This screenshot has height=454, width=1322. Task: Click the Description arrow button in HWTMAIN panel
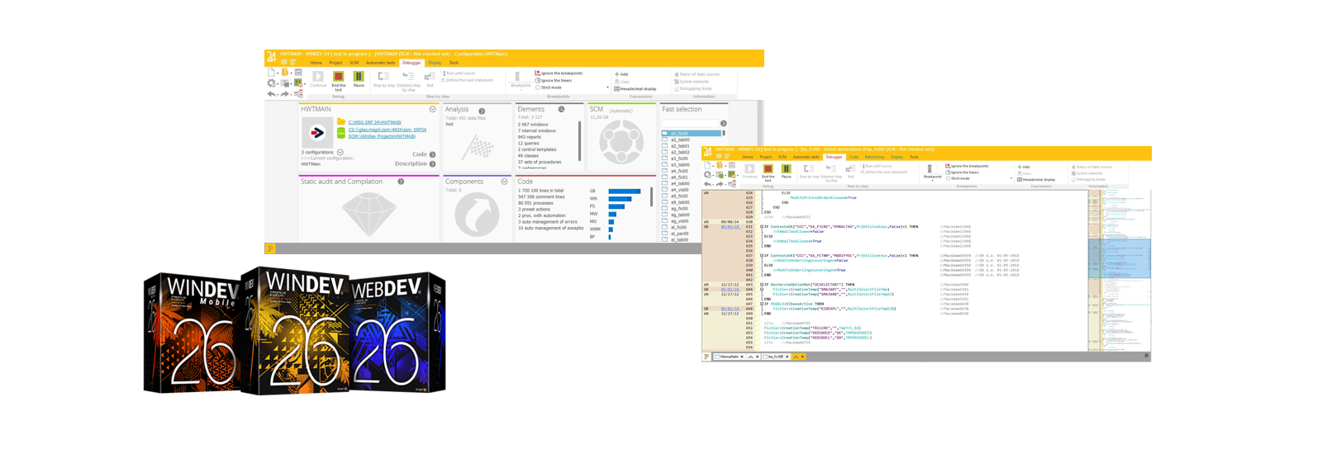(432, 163)
